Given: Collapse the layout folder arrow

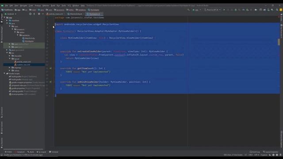Looking at the screenshot, I should tap(10, 59).
